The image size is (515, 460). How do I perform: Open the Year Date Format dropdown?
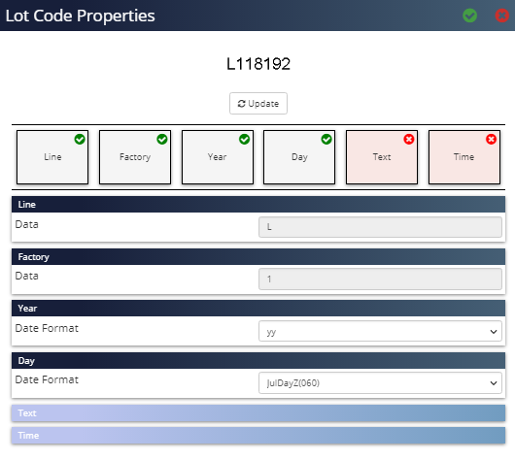(380, 331)
